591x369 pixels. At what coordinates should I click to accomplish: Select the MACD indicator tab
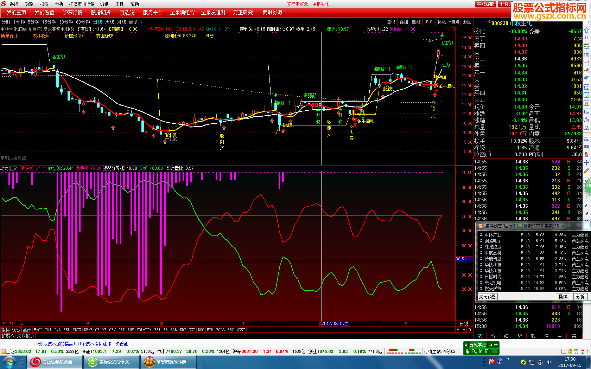pyautogui.click(x=38, y=330)
